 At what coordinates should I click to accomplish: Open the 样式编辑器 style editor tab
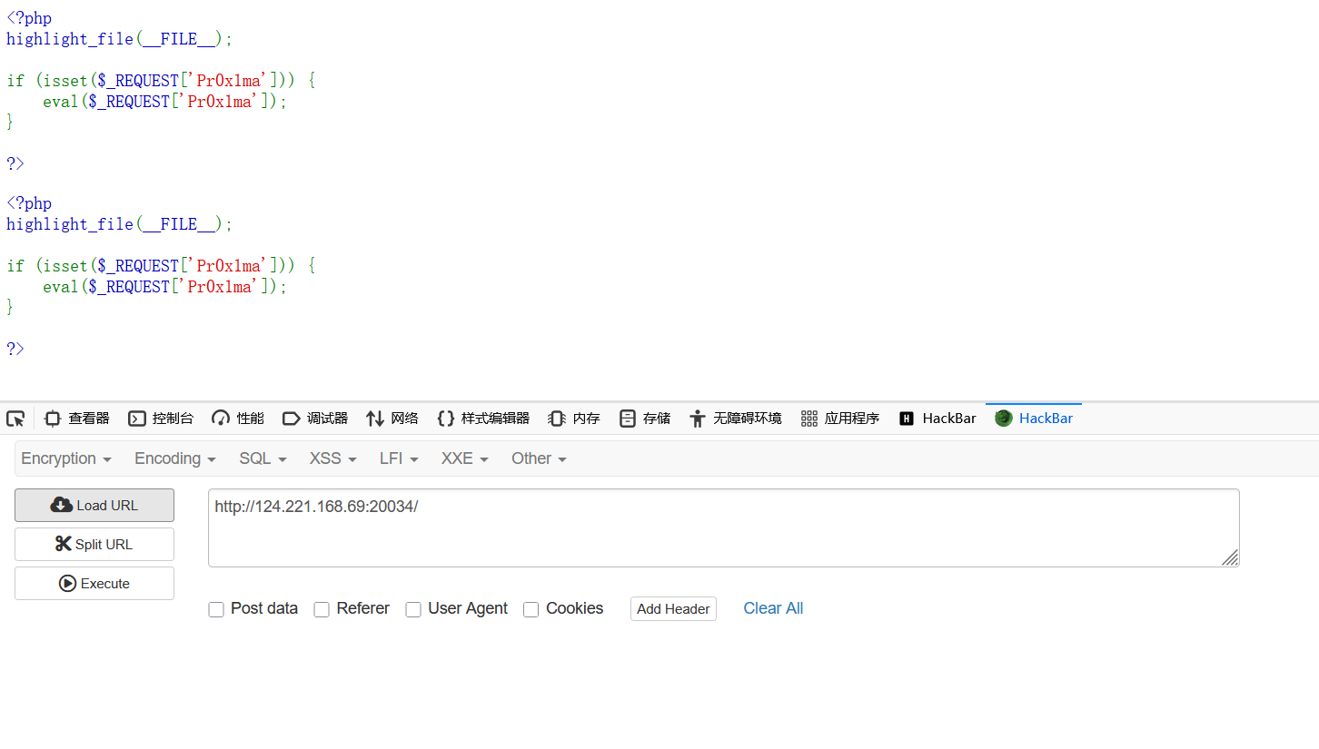click(483, 419)
